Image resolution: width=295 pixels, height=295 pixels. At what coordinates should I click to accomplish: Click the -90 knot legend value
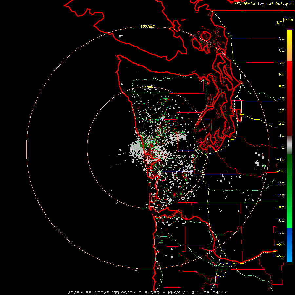pyautogui.click(x=280, y=257)
